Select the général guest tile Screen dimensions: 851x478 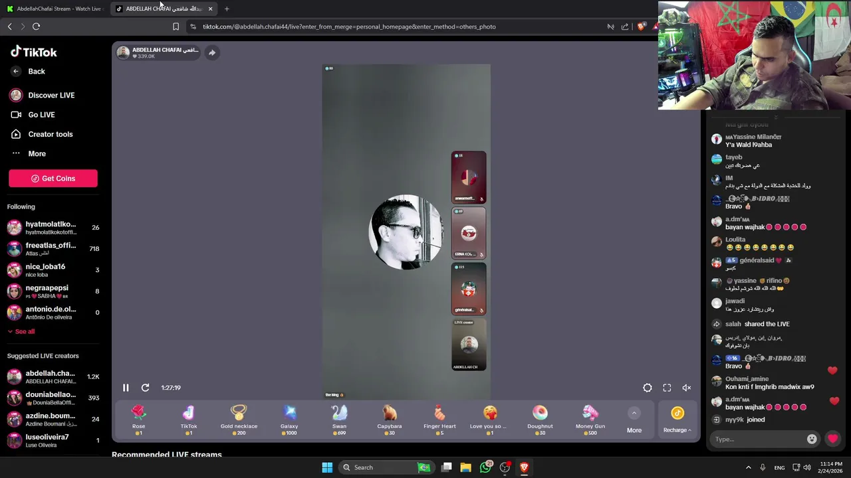(469, 289)
